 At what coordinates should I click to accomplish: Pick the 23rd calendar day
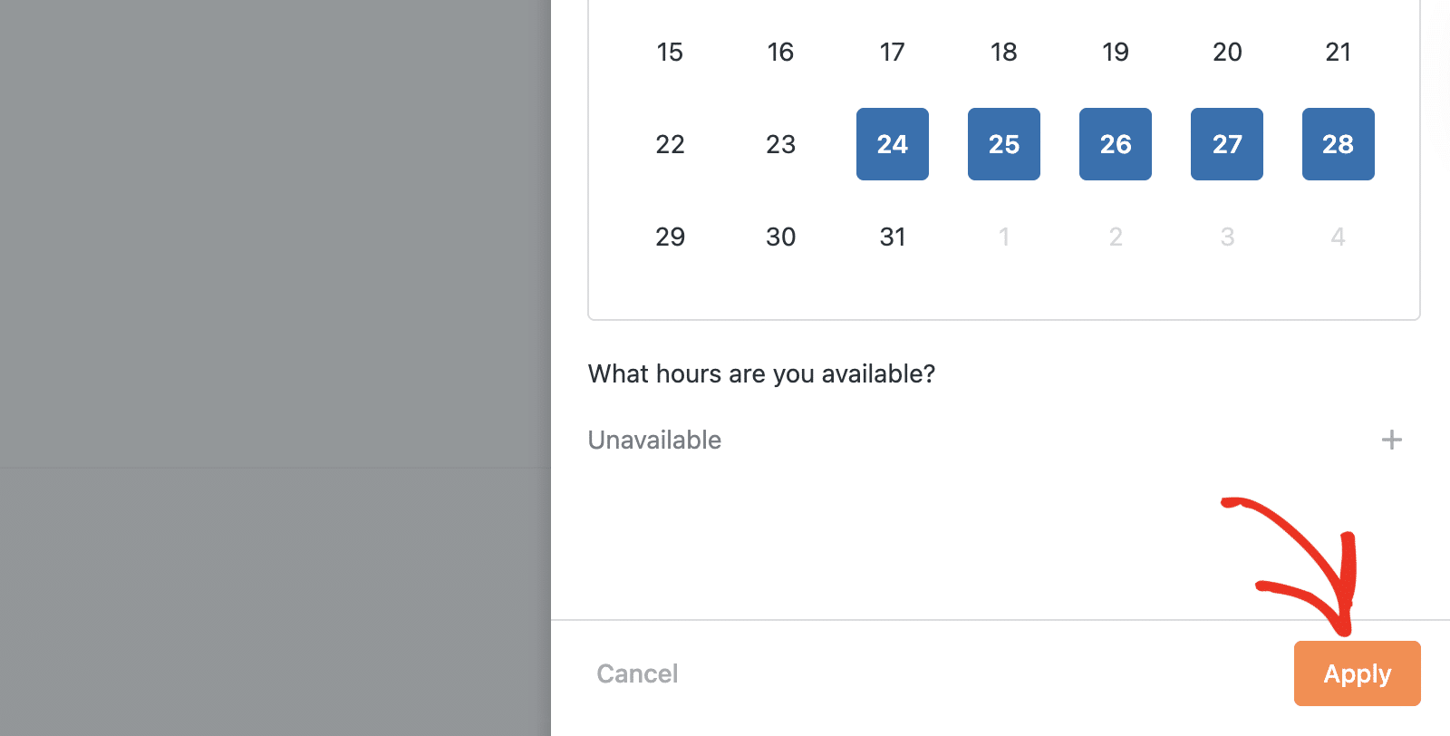(780, 144)
